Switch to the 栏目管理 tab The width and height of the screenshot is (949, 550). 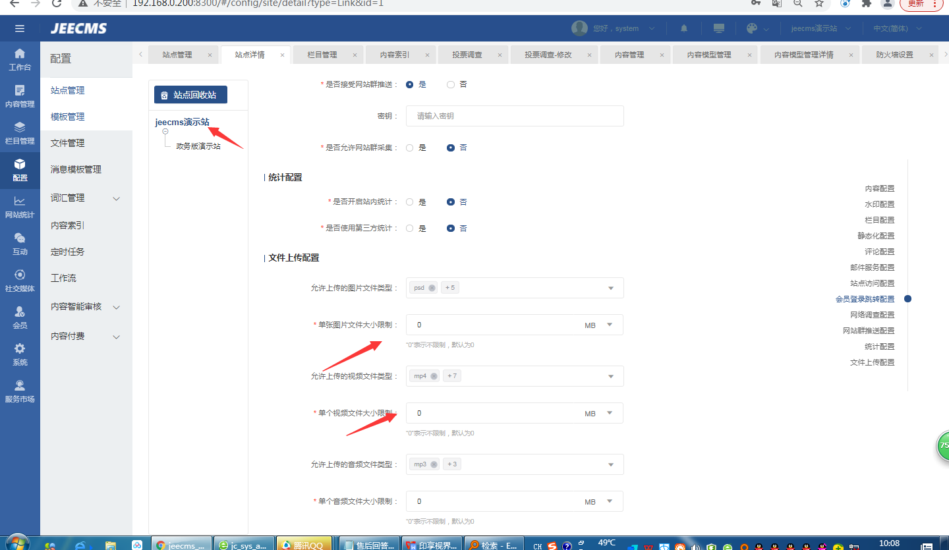(322, 55)
